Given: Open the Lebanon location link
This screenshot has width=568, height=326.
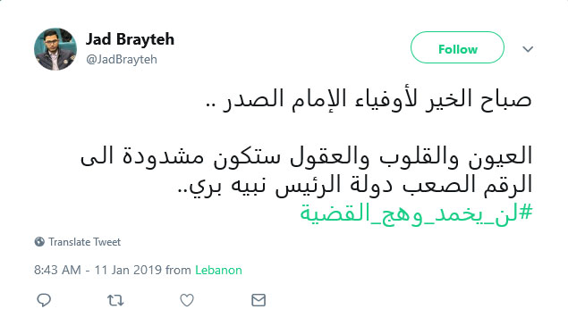Looking at the screenshot, I should (218, 270).
